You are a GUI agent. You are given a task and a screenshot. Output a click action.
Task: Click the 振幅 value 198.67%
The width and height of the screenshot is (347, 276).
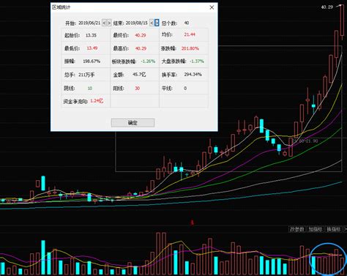click(x=92, y=61)
